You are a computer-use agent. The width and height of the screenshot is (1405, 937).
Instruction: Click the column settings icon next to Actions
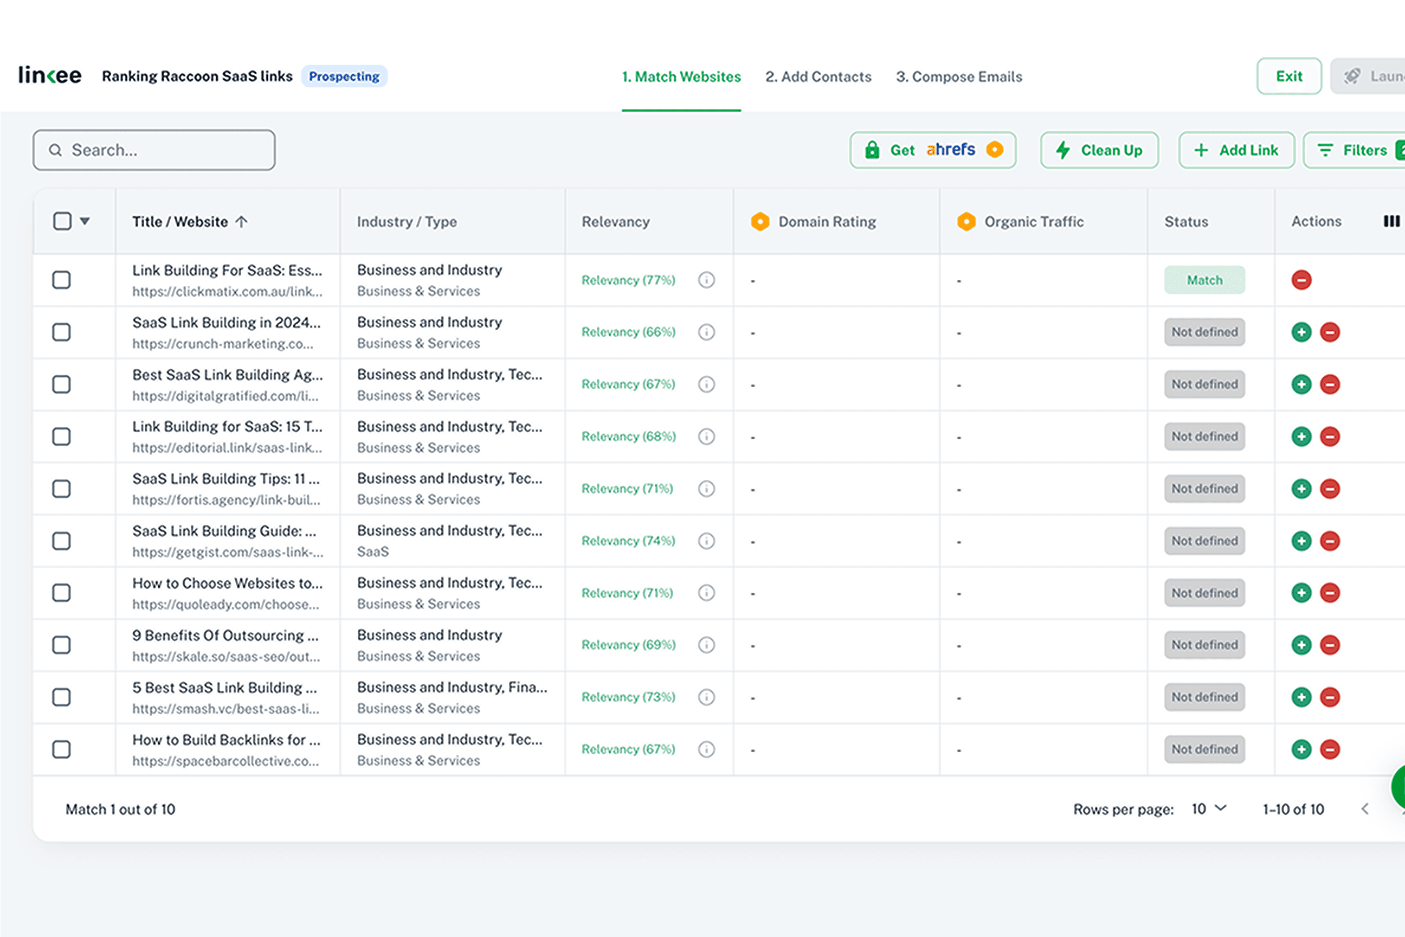click(x=1391, y=222)
